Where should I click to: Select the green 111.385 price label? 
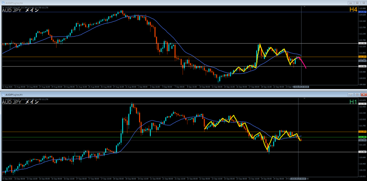pyautogui.click(x=362, y=137)
